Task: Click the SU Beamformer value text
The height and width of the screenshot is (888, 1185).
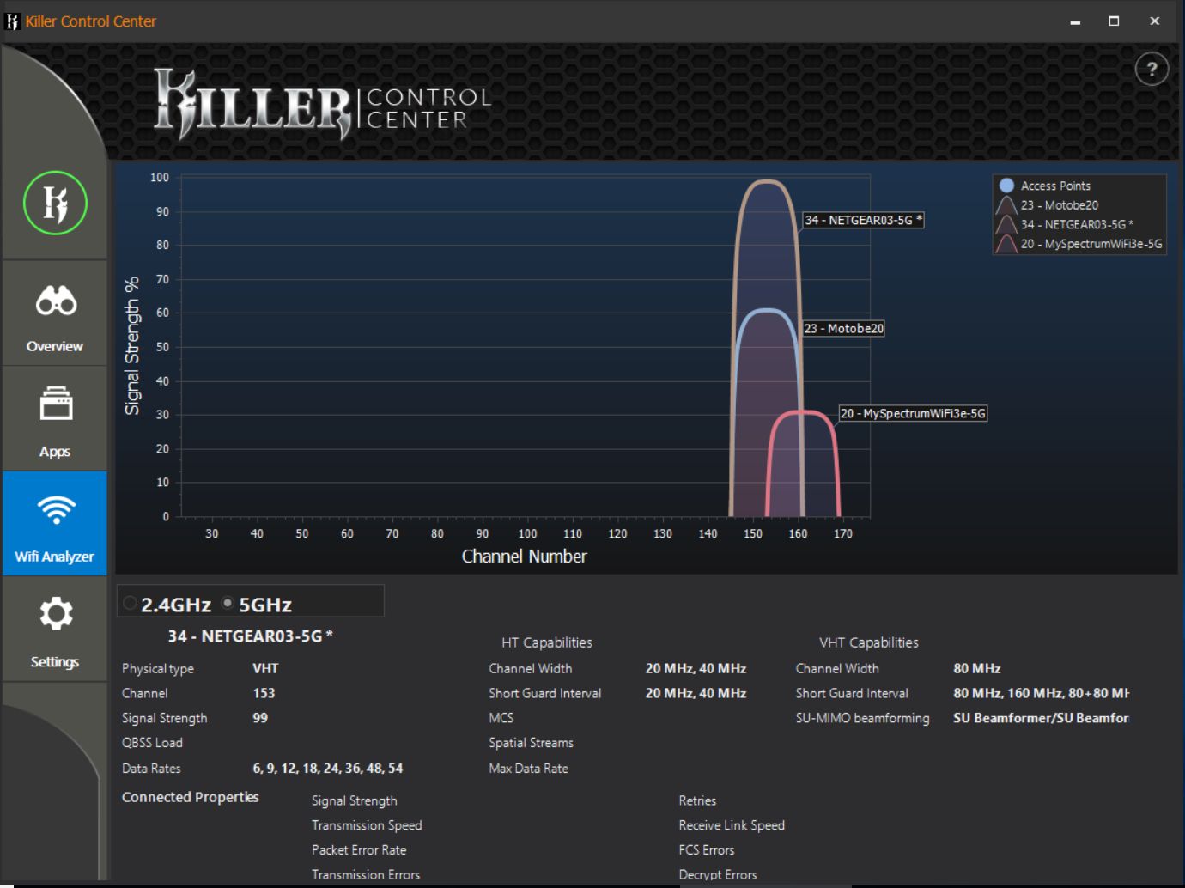Action: pyautogui.click(x=1041, y=718)
